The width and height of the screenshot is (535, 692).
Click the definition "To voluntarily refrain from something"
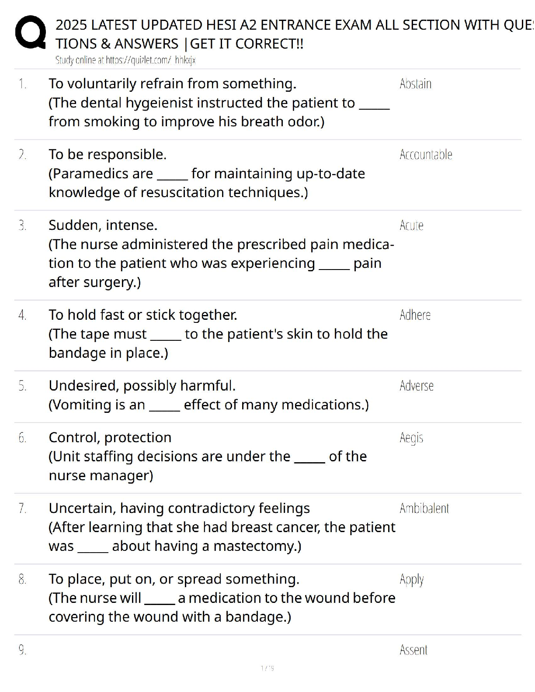pos(172,83)
